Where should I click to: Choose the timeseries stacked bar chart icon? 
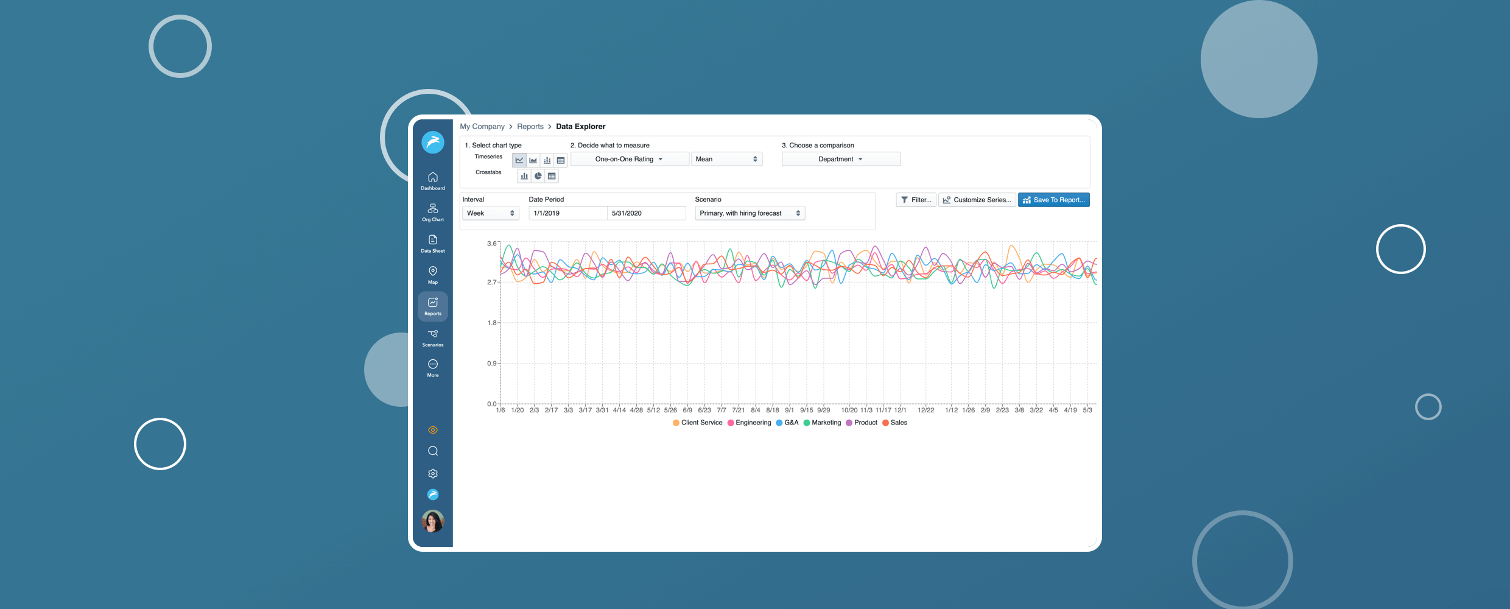(547, 160)
